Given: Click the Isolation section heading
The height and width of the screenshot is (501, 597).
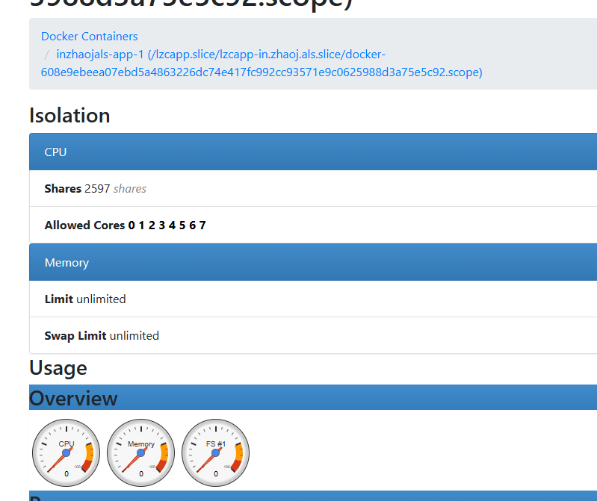Looking at the screenshot, I should pyautogui.click(x=69, y=115).
